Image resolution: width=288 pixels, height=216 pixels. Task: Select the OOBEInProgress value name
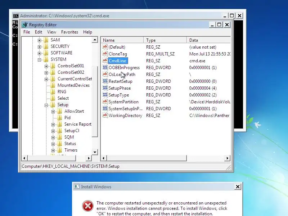coord(124,68)
